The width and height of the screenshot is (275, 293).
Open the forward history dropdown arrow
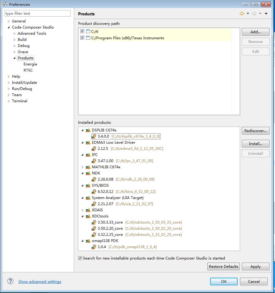[x=260, y=14]
